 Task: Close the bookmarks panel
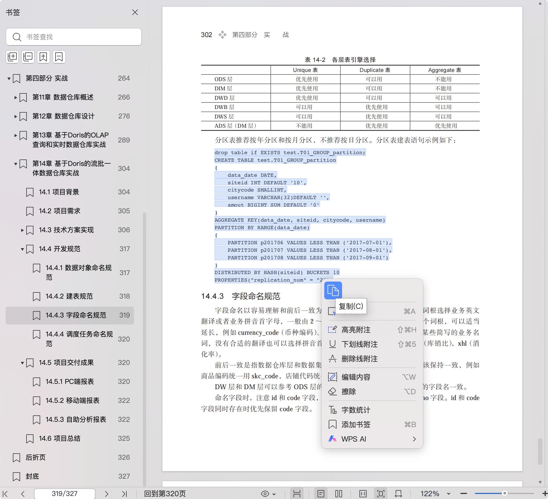point(135,12)
